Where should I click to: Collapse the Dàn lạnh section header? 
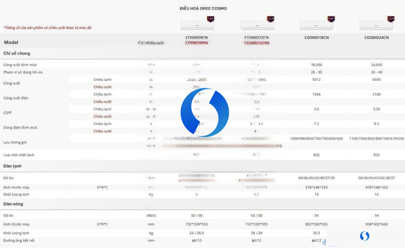pos(12,166)
